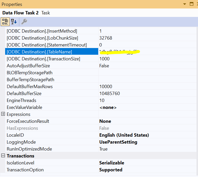Change AutoAdjustBufferSize value False

147,66
